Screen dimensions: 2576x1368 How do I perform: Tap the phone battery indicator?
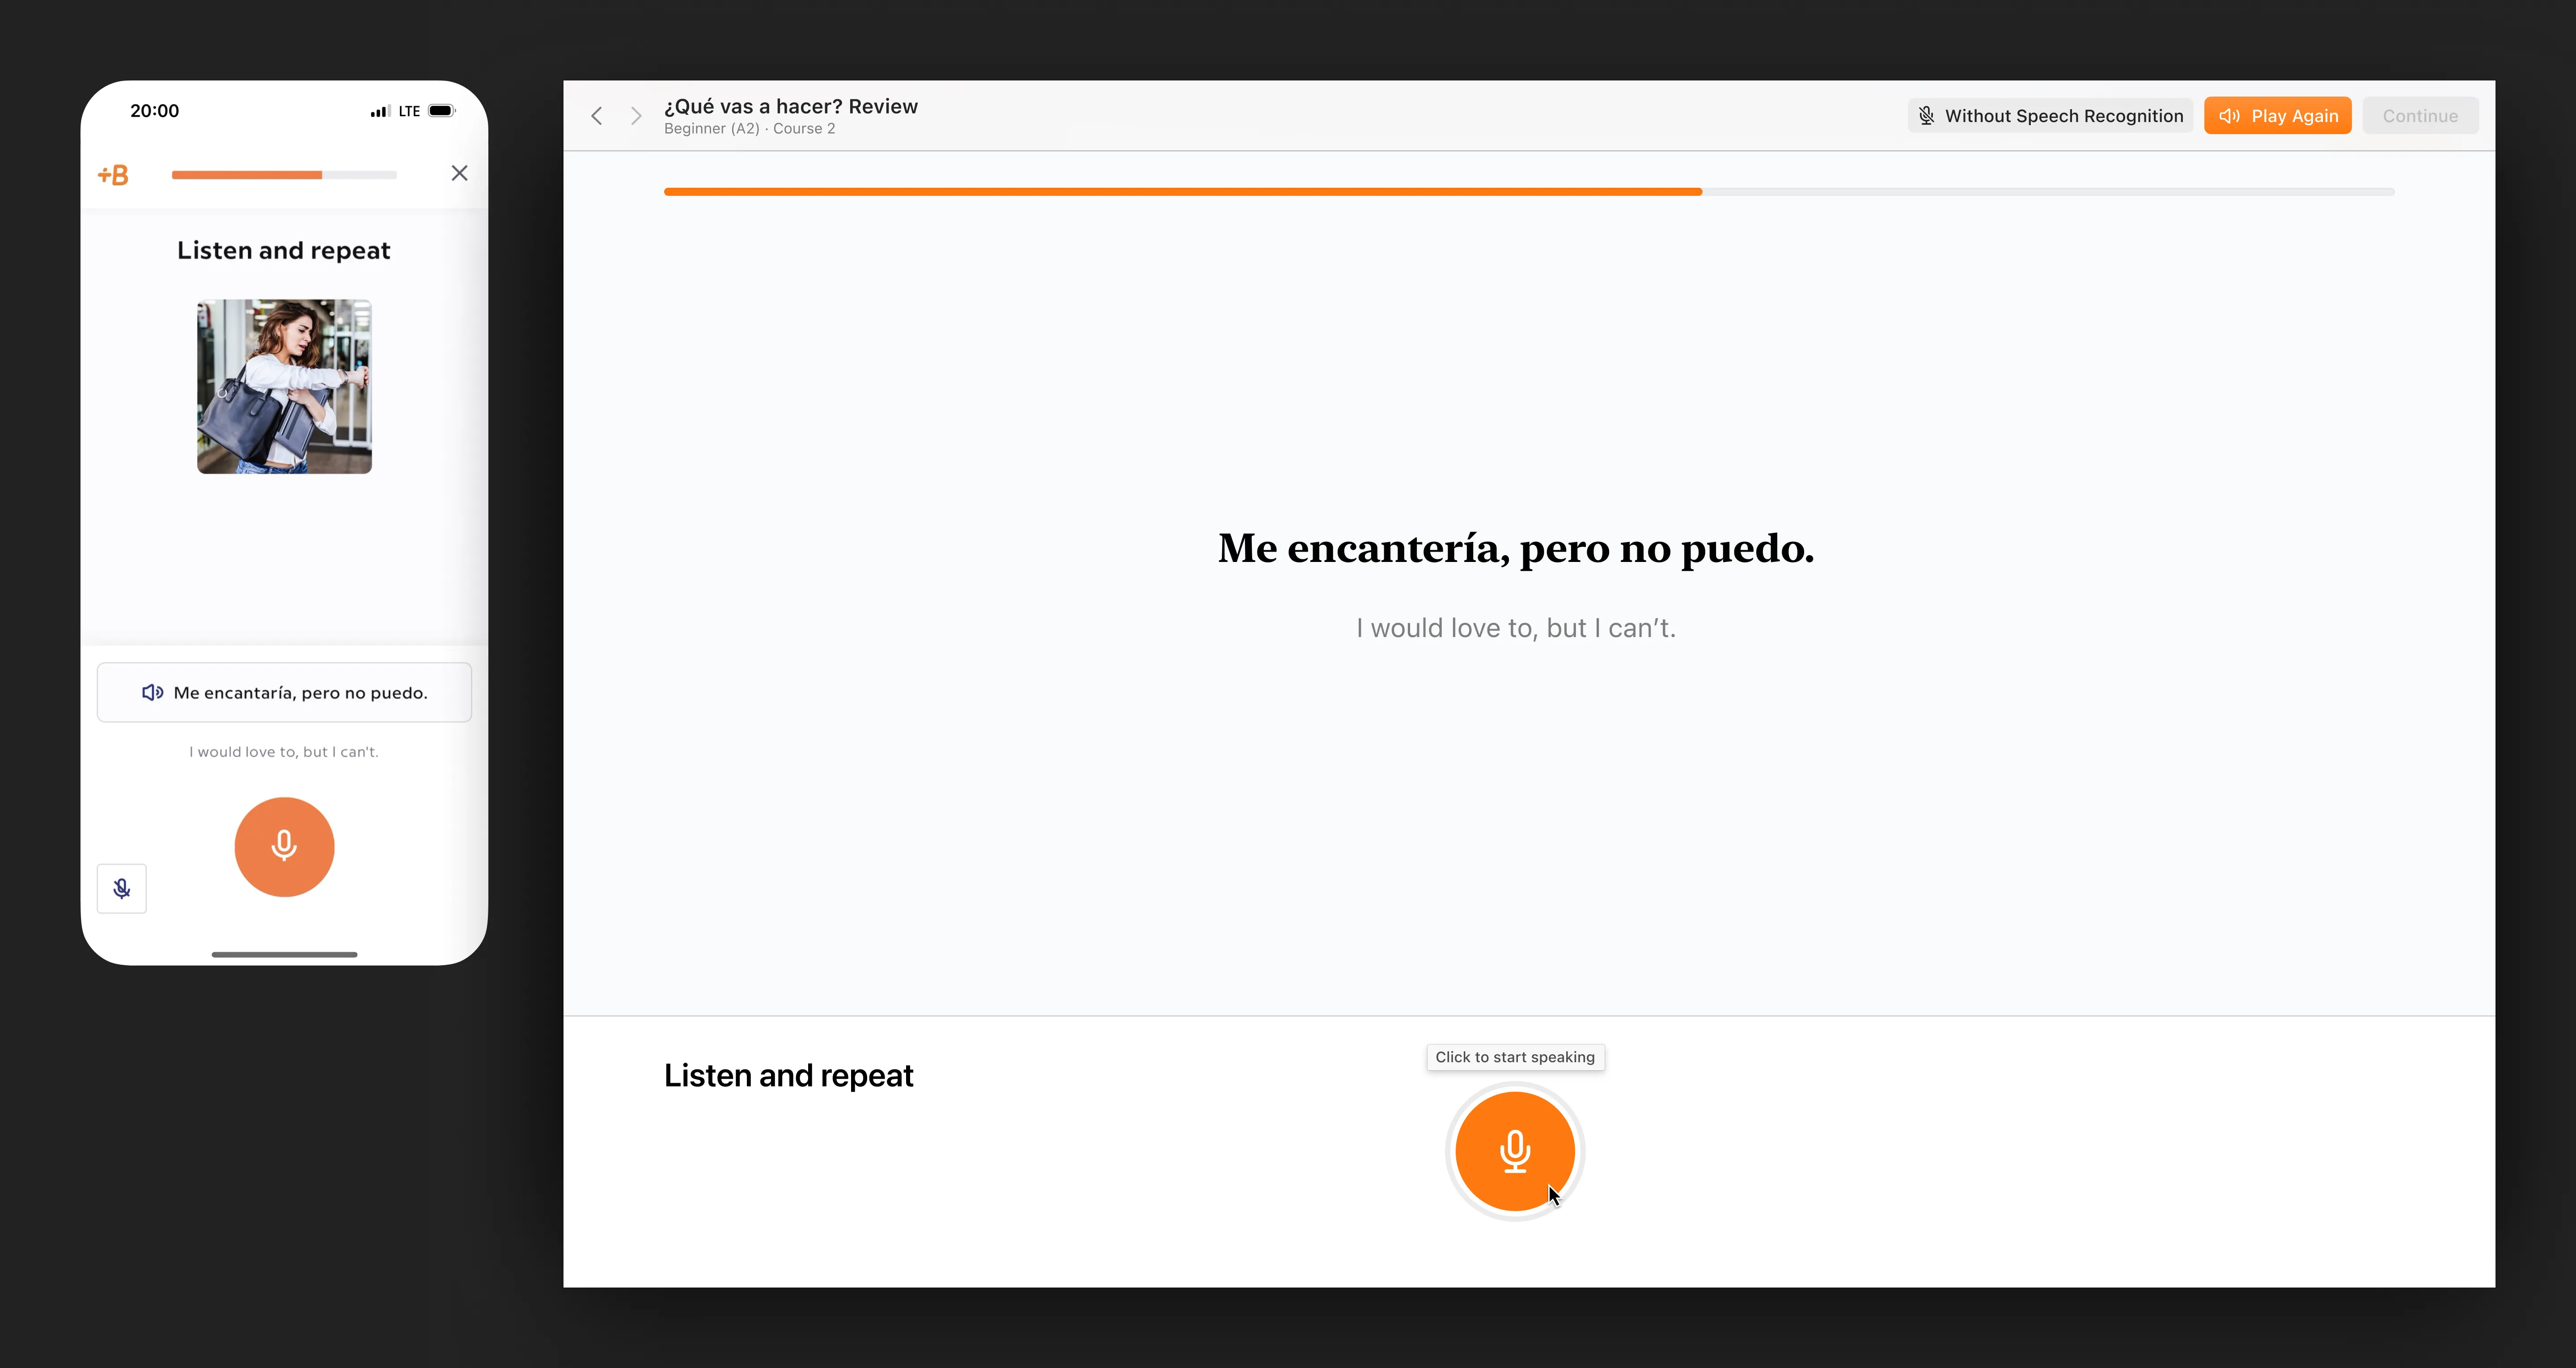coord(441,111)
